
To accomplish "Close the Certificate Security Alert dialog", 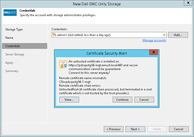I will pos(153,53).
